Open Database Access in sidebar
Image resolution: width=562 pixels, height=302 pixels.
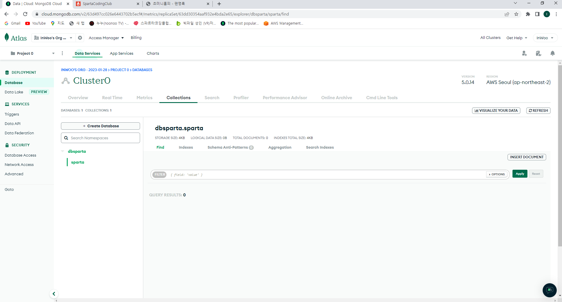[21, 155]
